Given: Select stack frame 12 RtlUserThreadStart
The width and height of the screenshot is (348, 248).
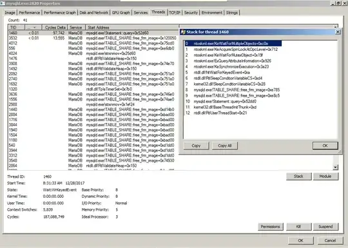Looking at the screenshot, I should click(233, 113).
